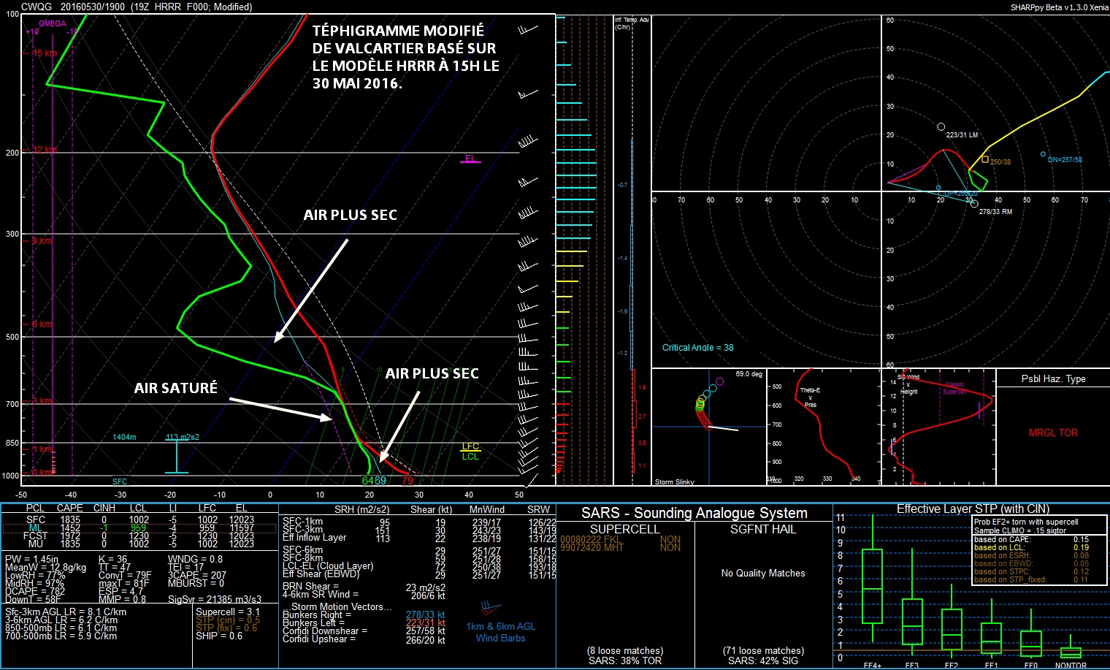Click the orange 250/38 mean wind square
Image resolution: width=1110 pixels, height=670 pixels.
pyautogui.click(x=985, y=159)
